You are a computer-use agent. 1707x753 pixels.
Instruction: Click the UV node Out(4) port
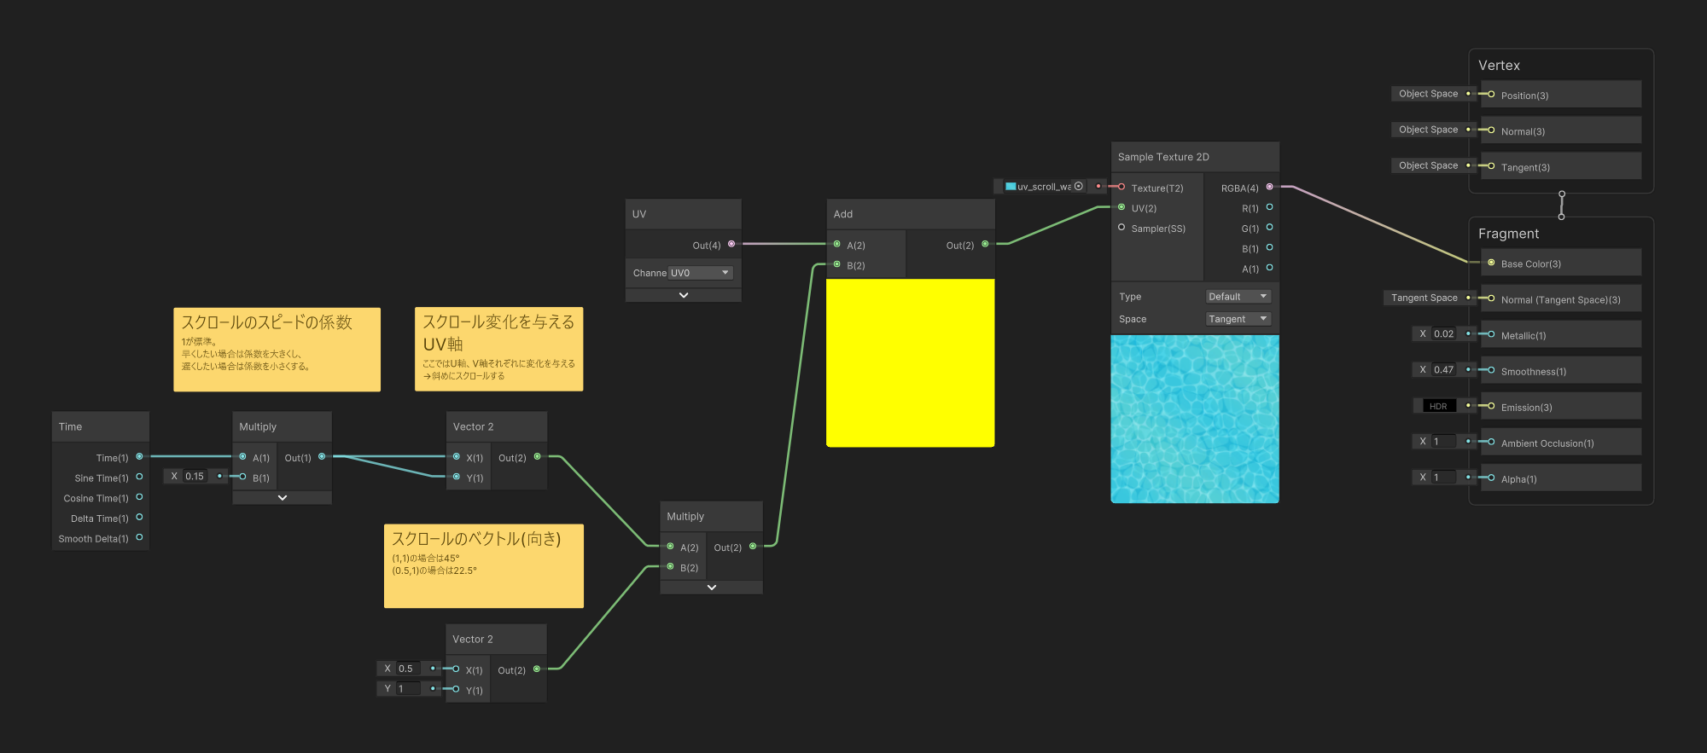pos(731,244)
